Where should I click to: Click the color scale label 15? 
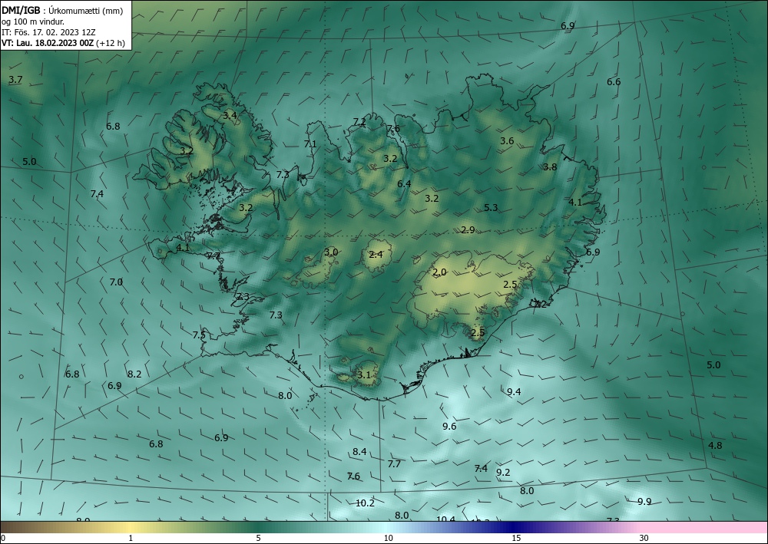(516, 538)
